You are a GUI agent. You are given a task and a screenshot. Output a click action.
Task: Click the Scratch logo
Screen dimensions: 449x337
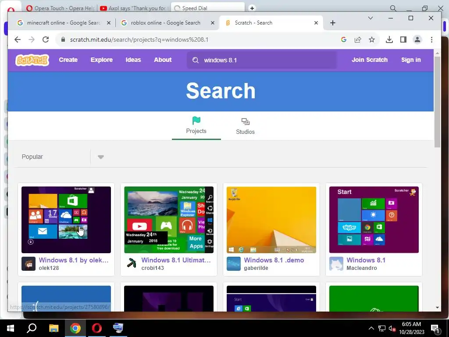coord(32,60)
